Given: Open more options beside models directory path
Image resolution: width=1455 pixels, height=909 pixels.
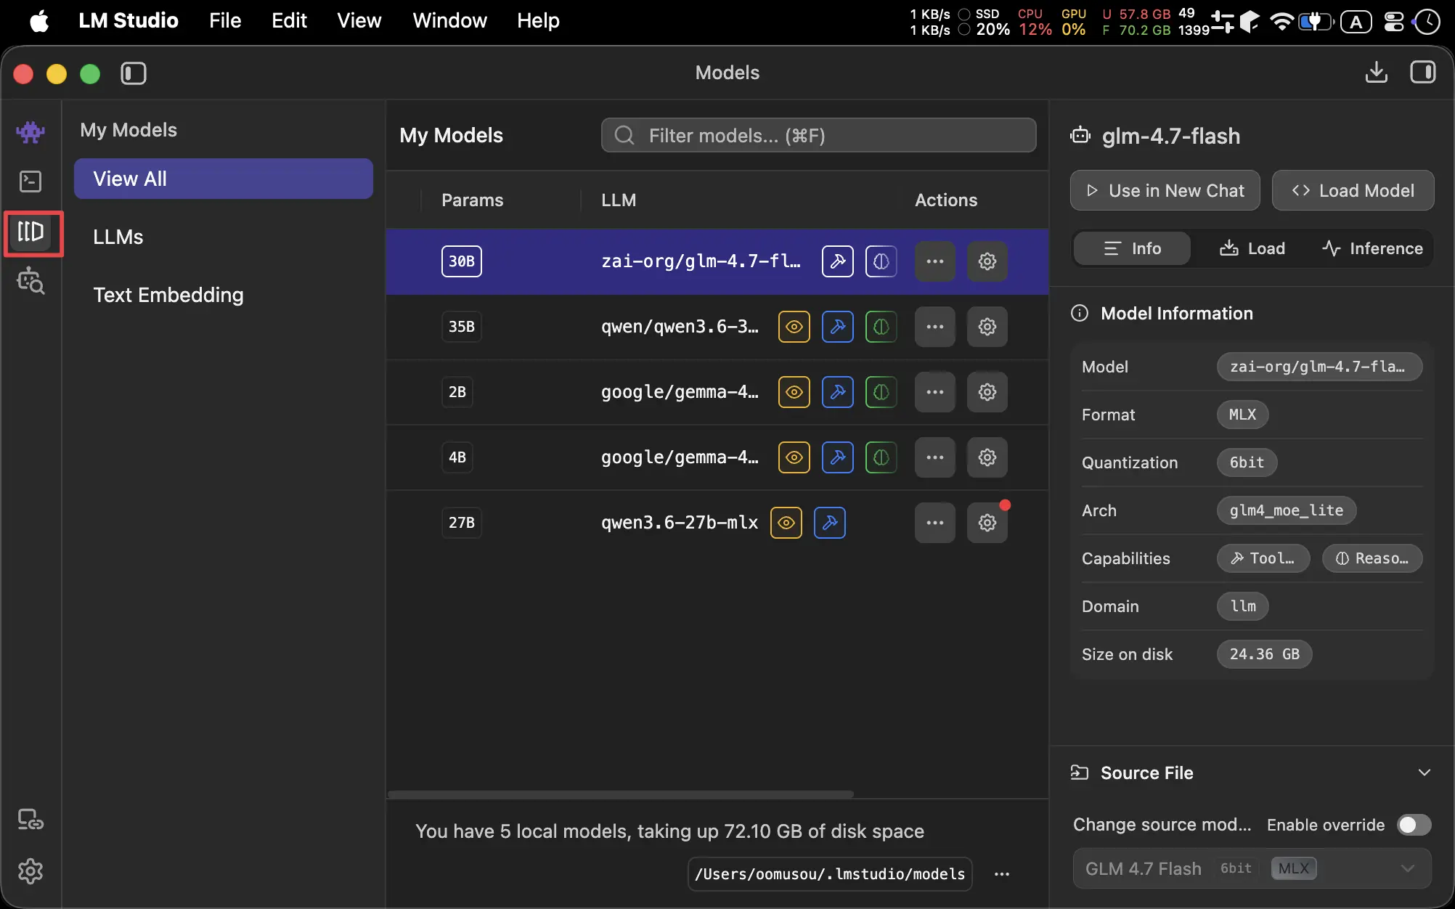Looking at the screenshot, I should [1002, 874].
